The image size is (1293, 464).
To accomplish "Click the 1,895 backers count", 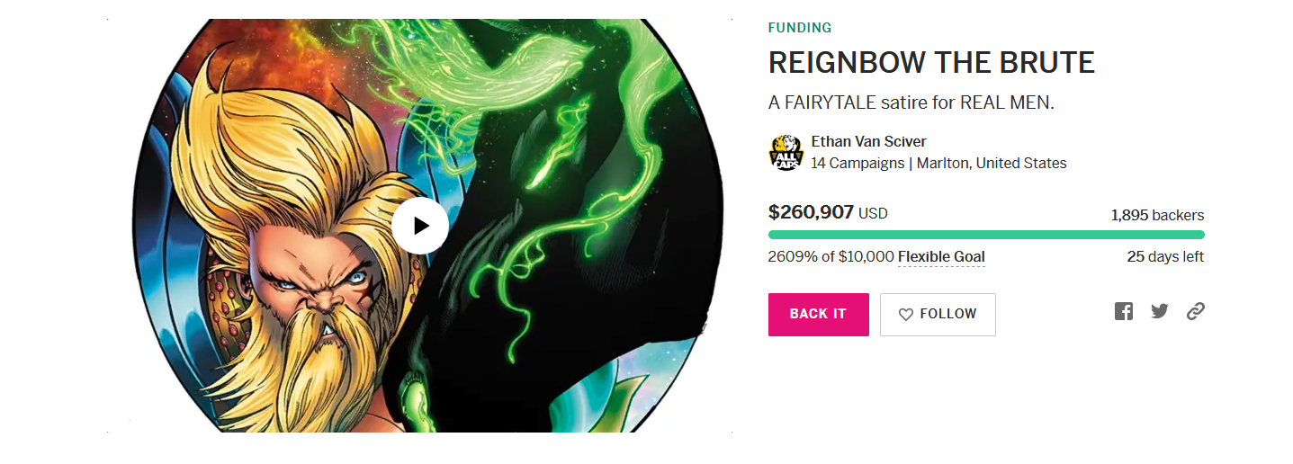I will pyautogui.click(x=1157, y=216).
